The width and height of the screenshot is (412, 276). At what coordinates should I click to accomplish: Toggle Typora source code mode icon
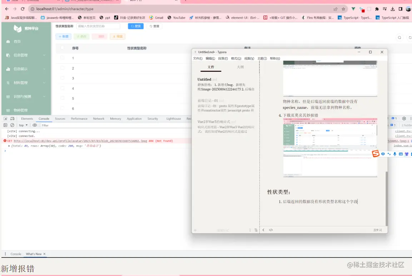click(270, 230)
